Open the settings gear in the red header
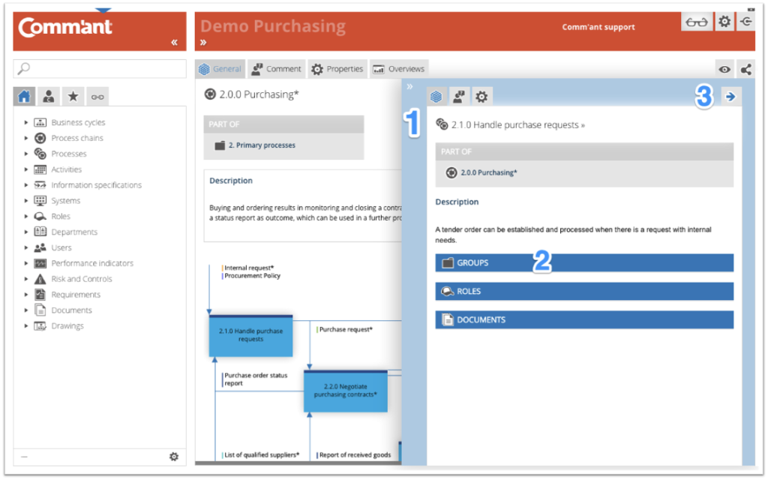Viewport: 768px width, 480px height. pyautogui.click(x=724, y=22)
